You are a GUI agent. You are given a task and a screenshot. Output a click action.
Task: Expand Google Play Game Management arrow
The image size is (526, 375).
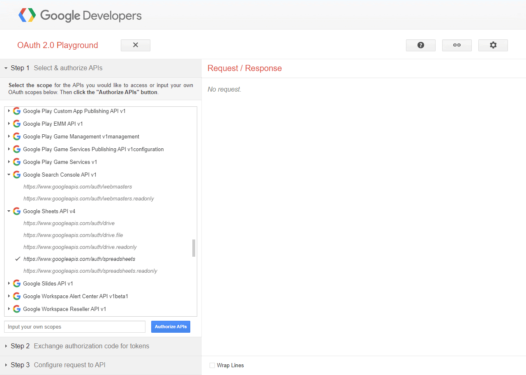click(x=9, y=136)
